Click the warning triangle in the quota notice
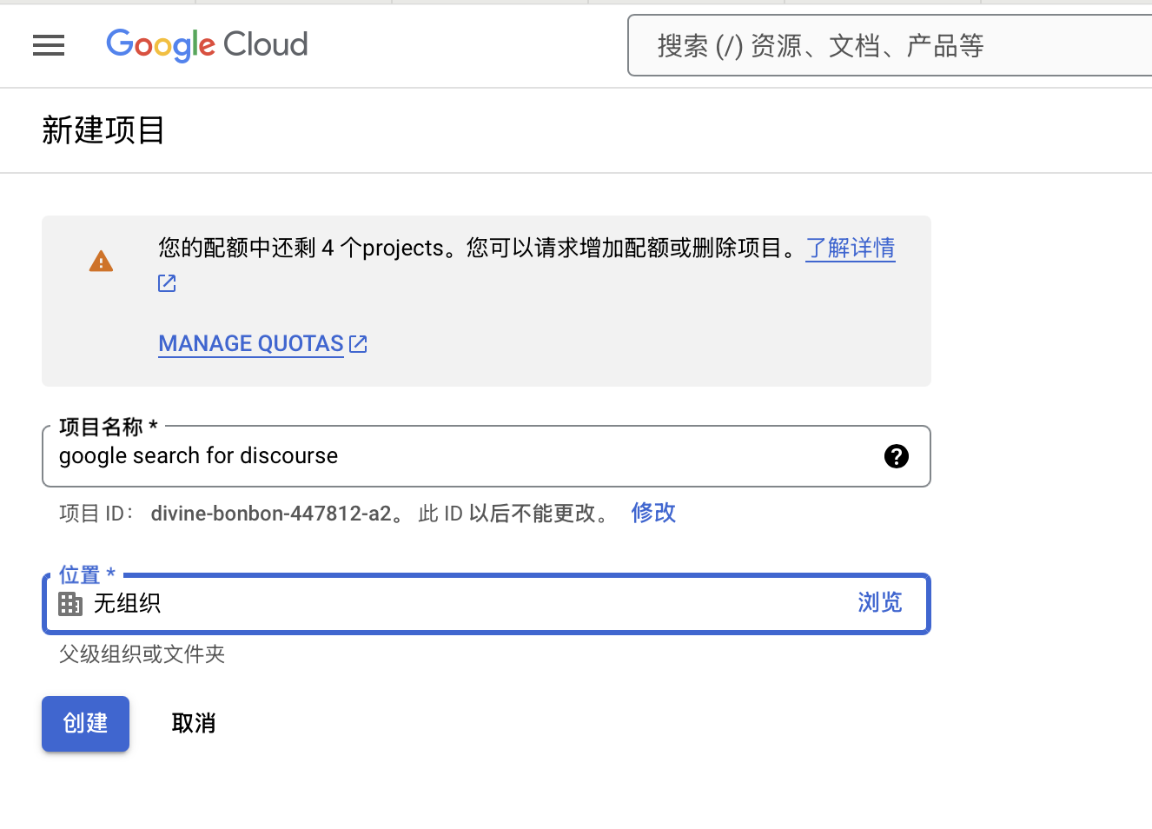The width and height of the screenshot is (1152, 829). [101, 261]
